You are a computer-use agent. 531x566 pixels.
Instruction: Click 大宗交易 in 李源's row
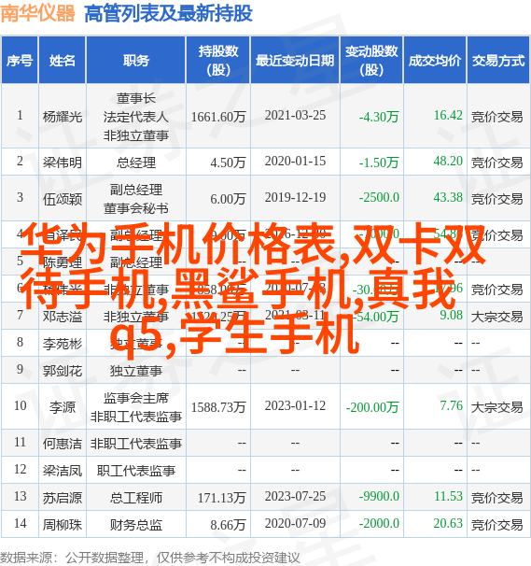497,407
